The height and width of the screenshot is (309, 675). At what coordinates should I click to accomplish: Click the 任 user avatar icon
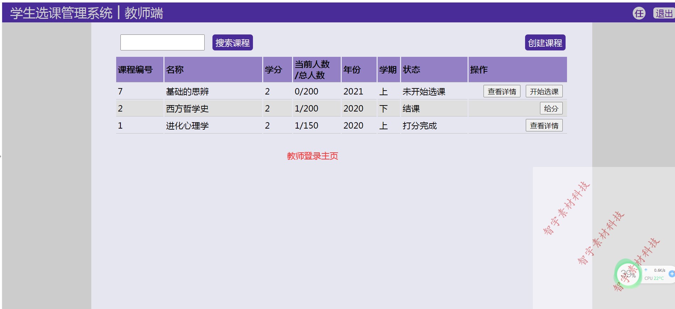coord(639,13)
